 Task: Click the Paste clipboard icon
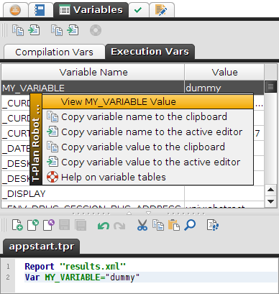tap(174, 225)
